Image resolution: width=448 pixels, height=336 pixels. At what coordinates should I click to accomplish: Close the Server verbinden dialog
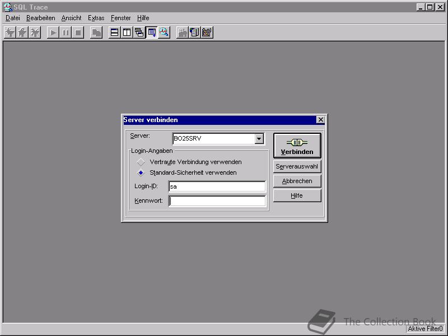click(x=320, y=120)
